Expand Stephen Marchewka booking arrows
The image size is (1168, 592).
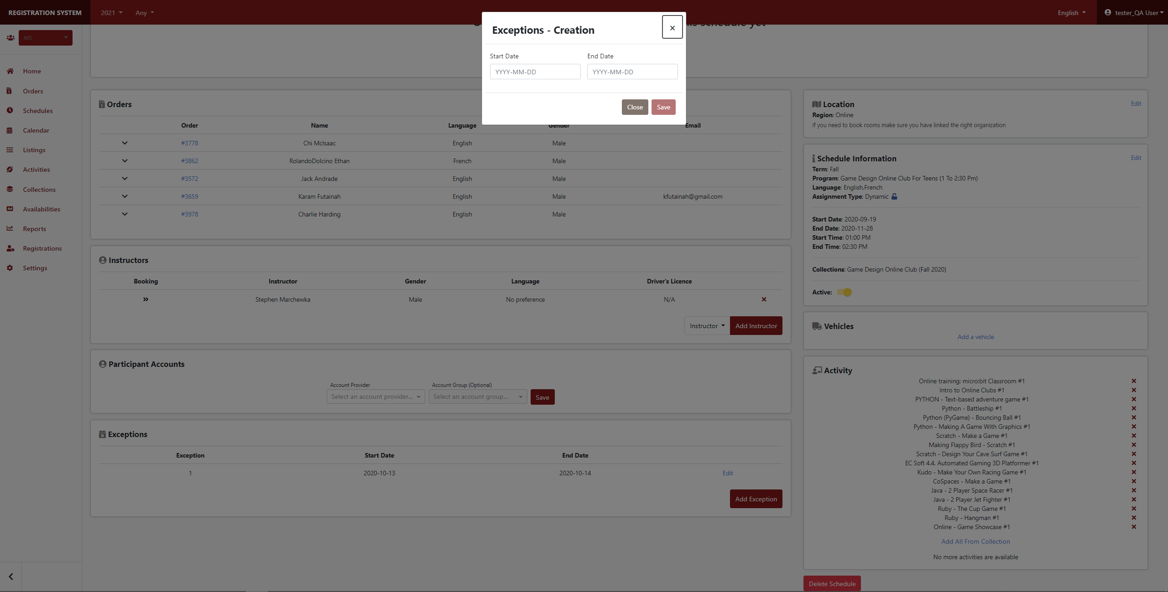coord(146,299)
